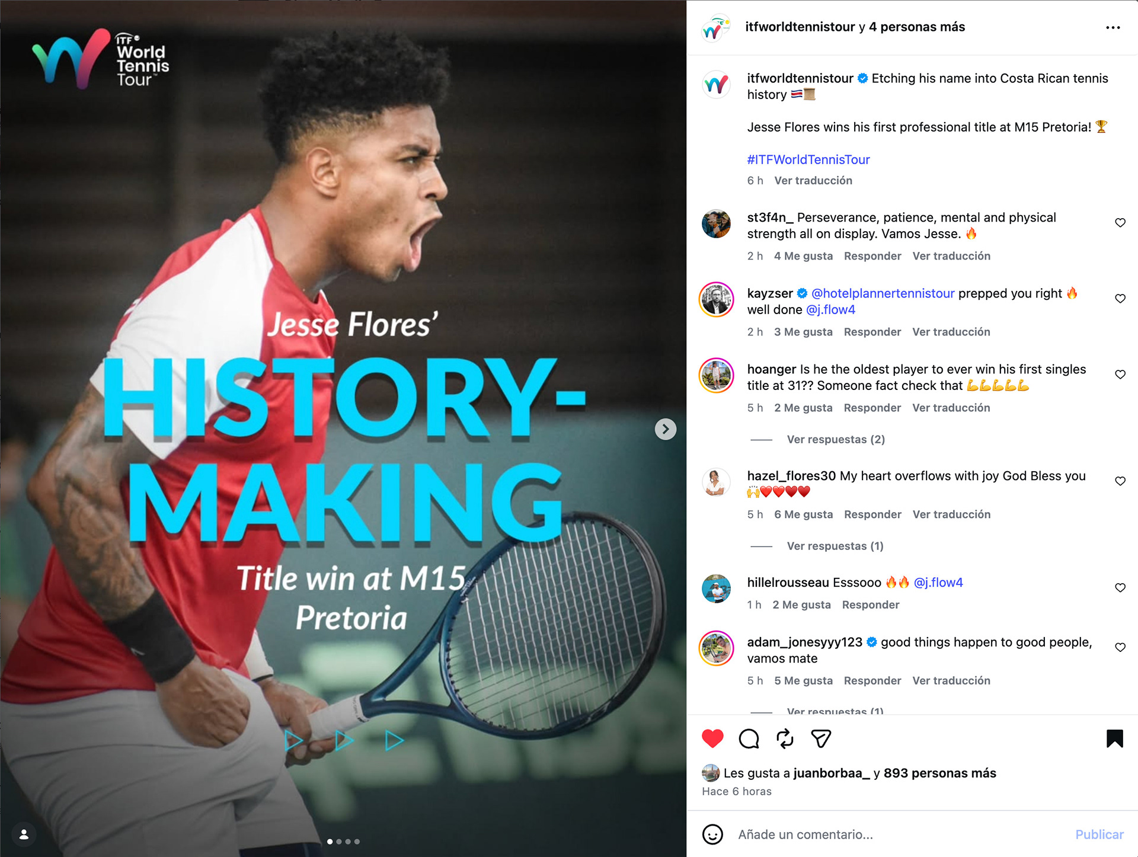This screenshot has height=857, width=1138.
Task: Show tagged people icon on photo
Action: point(24,834)
